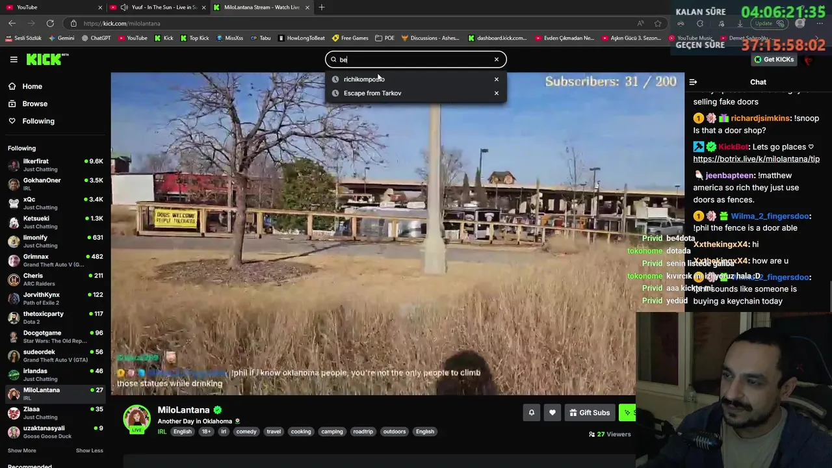Open the ChatGPT bookmark
This screenshot has width=832, height=468.
[x=96, y=38]
